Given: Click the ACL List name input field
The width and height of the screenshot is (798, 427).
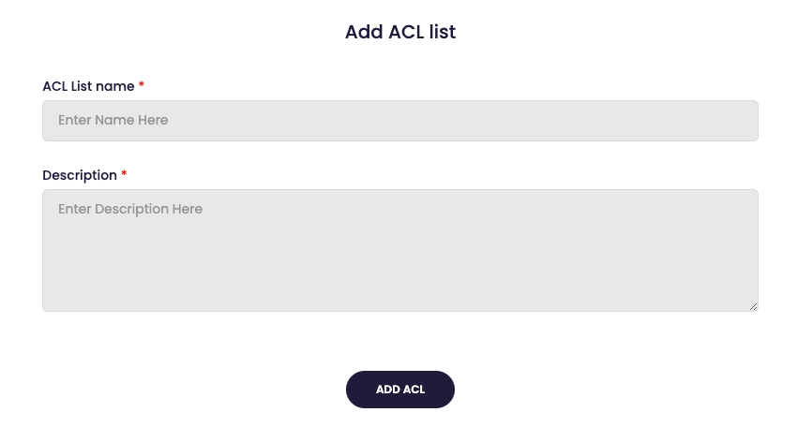Looking at the screenshot, I should coord(399,121).
